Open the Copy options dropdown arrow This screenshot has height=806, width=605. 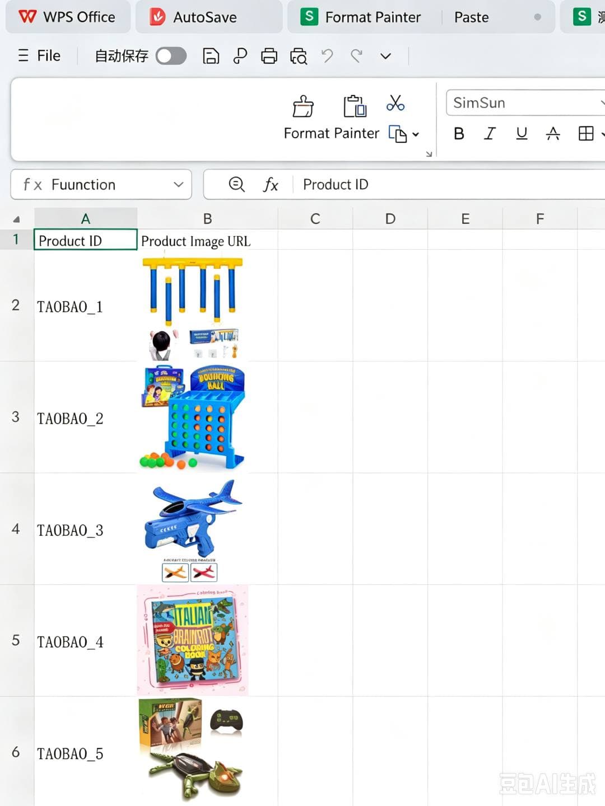(x=416, y=134)
